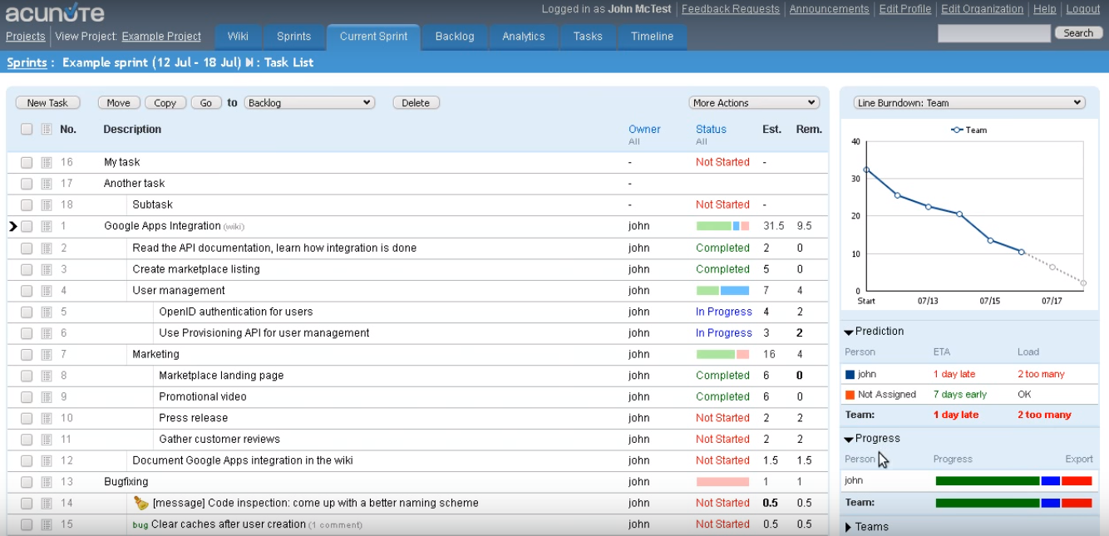This screenshot has height=536, width=1109.
Task: Click john's progress bar in Progress panel
Action: click(1013, 481)
